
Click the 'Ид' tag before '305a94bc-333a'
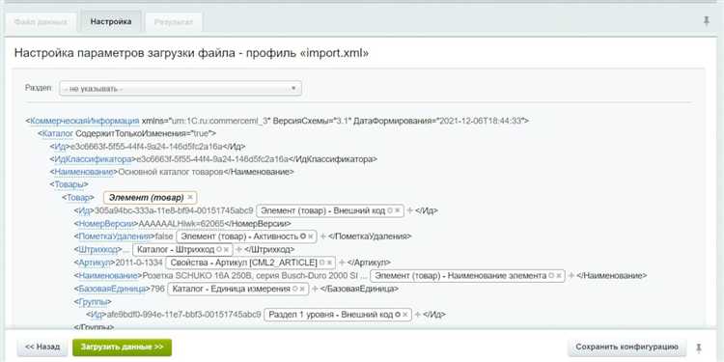[84, 211]
